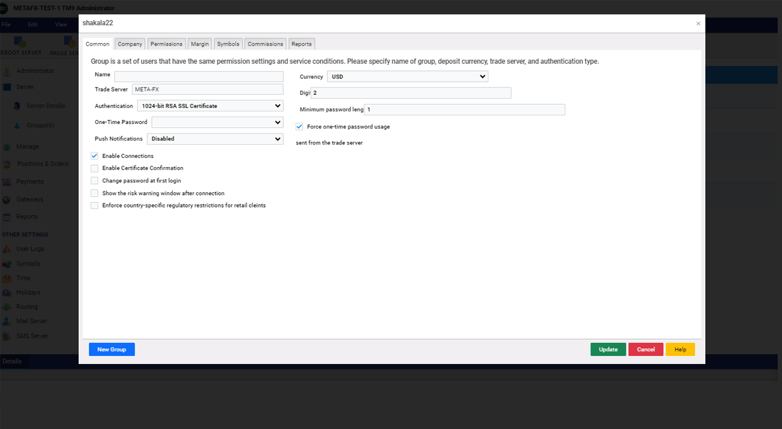Screen dimensions: 782x429
Task: Click the Administrator icon in sidebar
Action: point(7,71)
